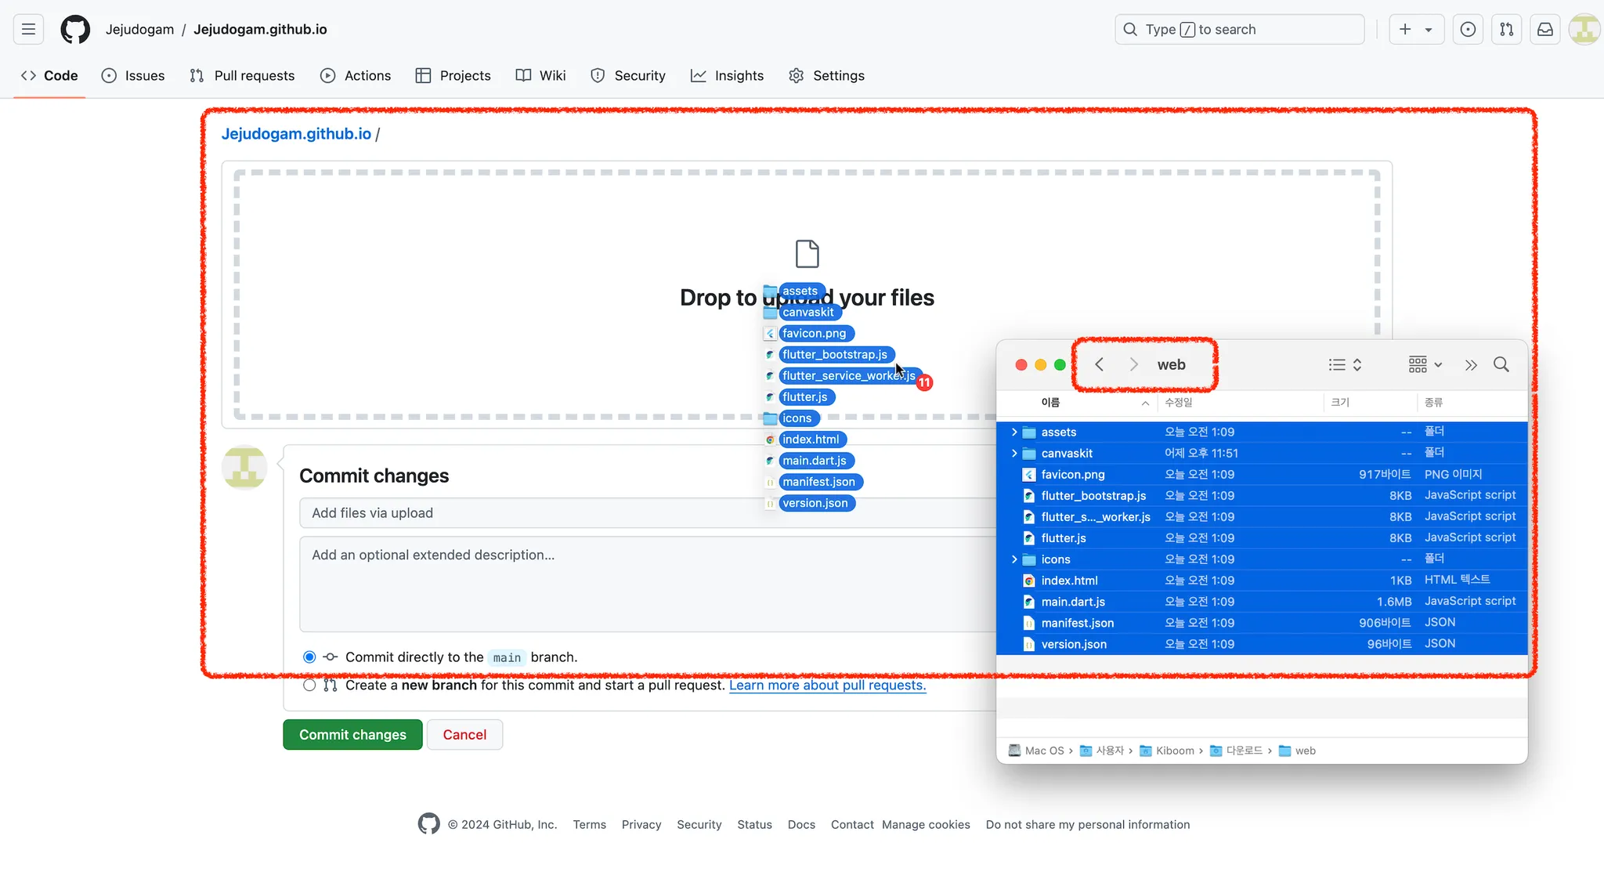Click the Commit changes button
The image size is (1604, 890).
pos(352,735)
